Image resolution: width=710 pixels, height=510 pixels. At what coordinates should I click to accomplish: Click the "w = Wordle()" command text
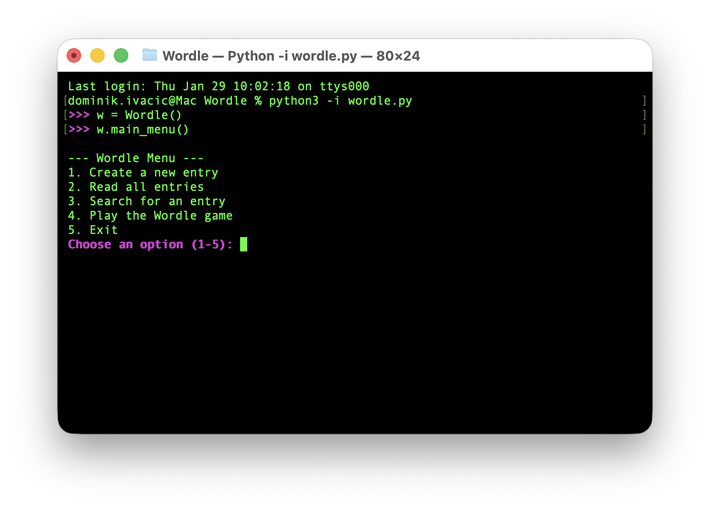click(x=139, y=115)
